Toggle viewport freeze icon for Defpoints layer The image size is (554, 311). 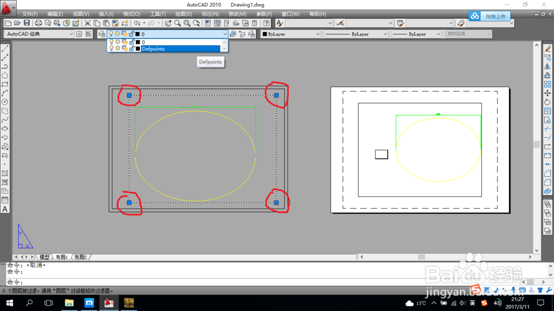pos(125,49)
